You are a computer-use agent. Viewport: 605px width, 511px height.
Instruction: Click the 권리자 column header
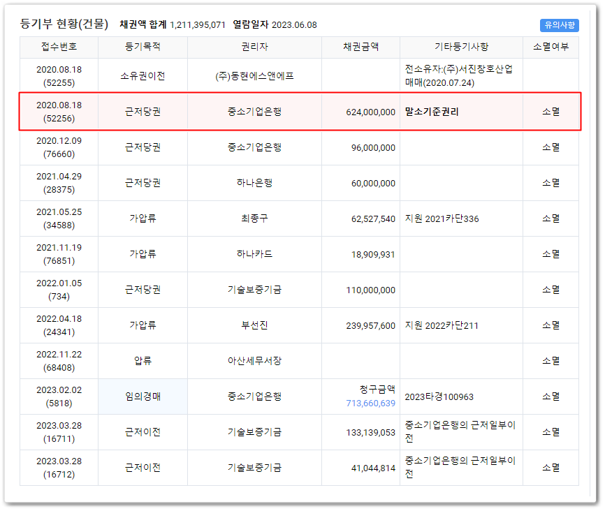(x=255, y=47)
